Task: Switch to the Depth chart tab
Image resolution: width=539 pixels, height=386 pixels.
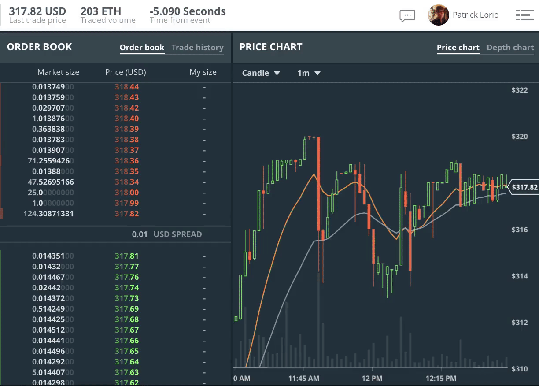Action: [509, 47]
